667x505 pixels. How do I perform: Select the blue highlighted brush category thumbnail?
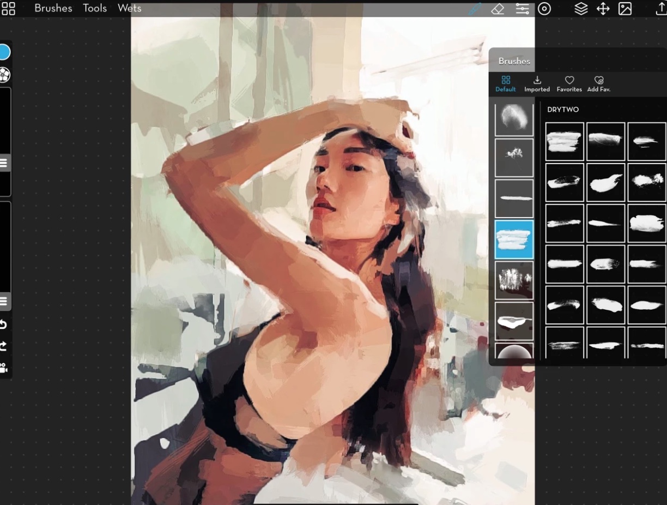coord(514,239)
